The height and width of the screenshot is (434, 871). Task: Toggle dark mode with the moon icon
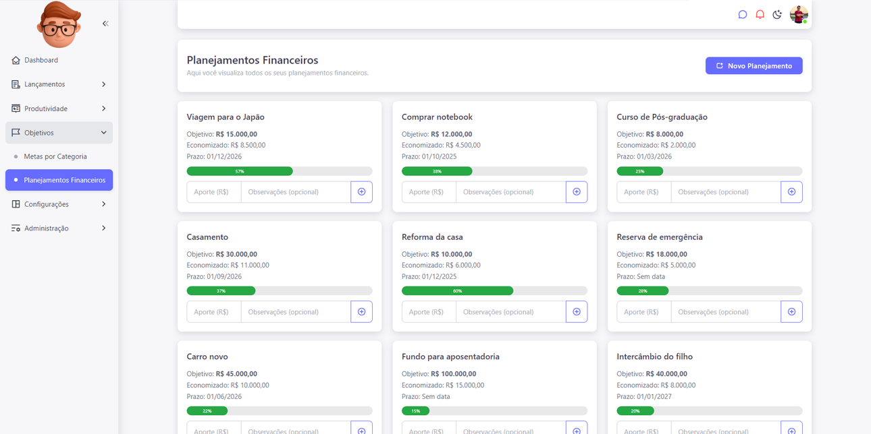coord(777,15)
